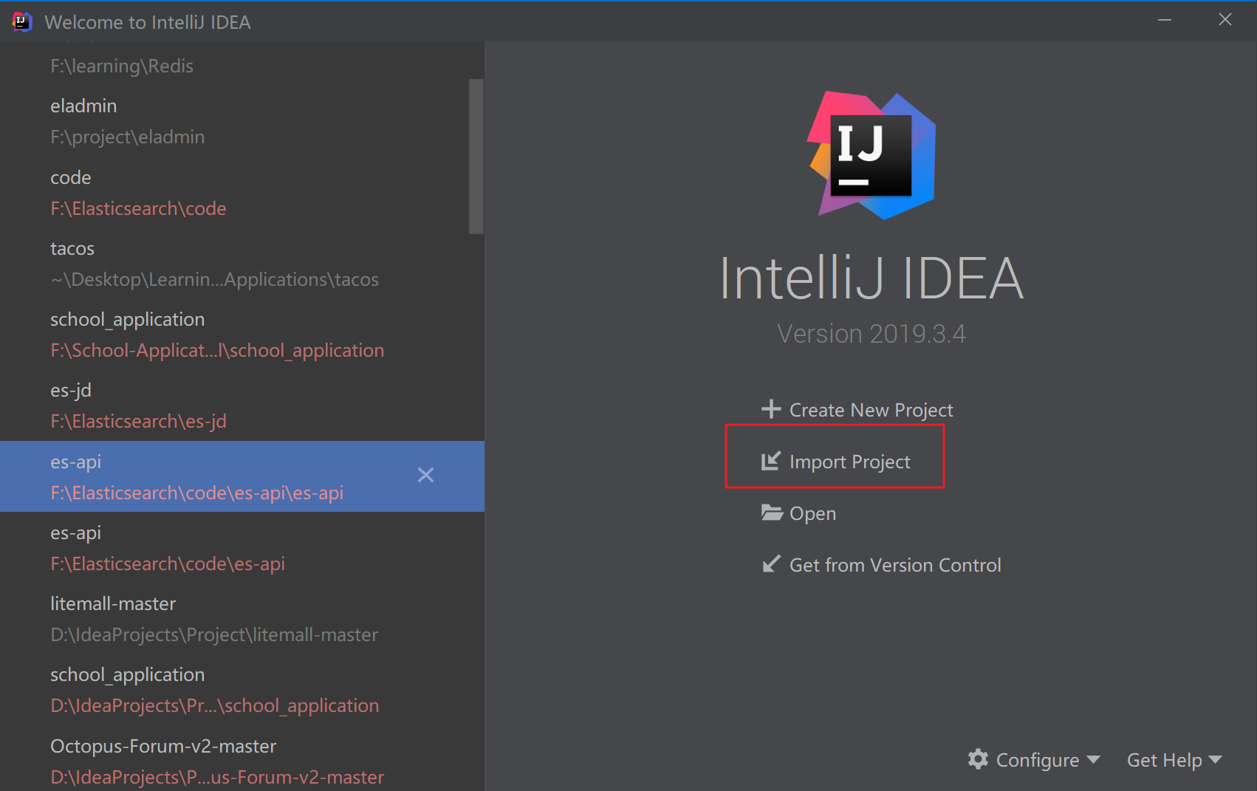Viewport: 1257px width, 791px height.
Task: Click the large IntelliJ IDEA logo
Action: click(x=871, y=156)
